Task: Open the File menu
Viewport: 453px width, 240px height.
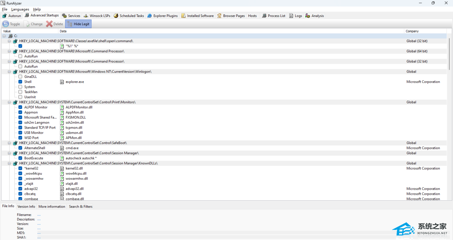Action: (5, 9)
